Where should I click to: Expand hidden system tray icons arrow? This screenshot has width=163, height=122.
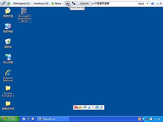click(x=144, y=119)
